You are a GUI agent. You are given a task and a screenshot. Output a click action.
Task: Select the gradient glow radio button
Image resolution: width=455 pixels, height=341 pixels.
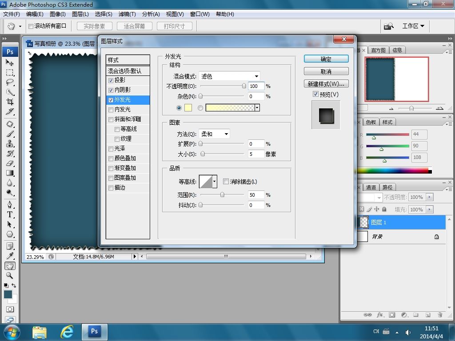coord(200,108)
